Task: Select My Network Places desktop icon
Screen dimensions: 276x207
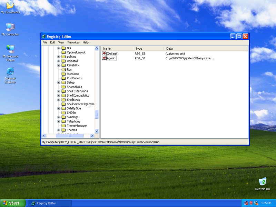Action: point(10,49)
